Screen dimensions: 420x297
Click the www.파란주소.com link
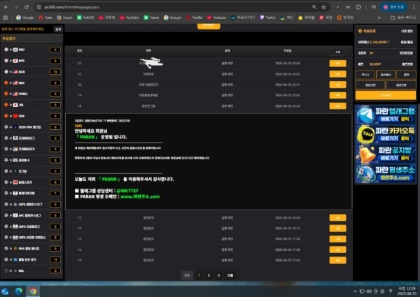pyautogui.click(x=141, y=197)
